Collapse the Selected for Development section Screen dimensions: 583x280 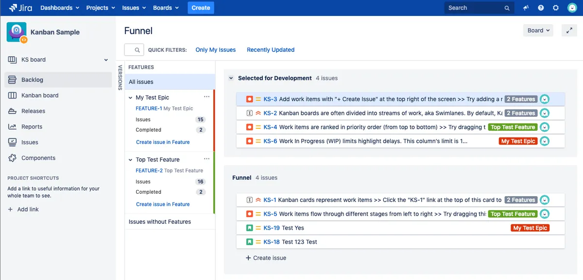pos(231,78)
